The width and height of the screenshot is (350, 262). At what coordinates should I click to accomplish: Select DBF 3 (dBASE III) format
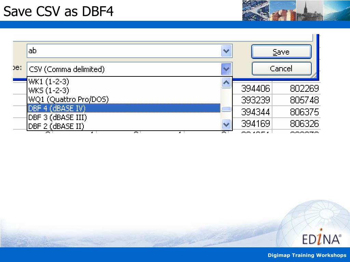(124, 117)
